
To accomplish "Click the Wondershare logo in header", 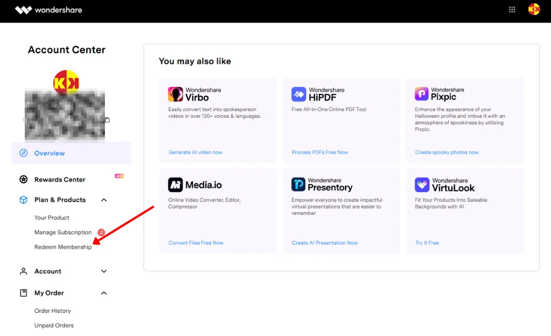I will tap(48, 10).
